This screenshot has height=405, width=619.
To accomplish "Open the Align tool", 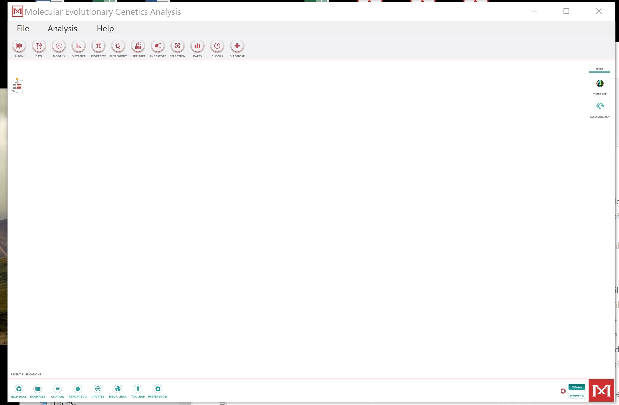I will click(19, 46).
